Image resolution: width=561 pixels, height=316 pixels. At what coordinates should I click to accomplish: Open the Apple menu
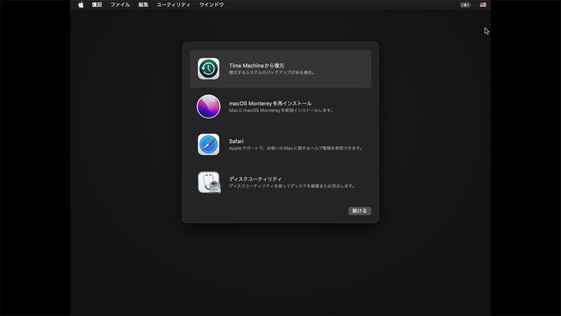(x=81, y=5)
